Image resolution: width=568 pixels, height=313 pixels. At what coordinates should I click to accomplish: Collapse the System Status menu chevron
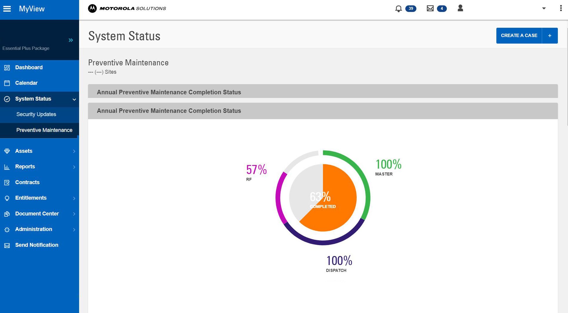point(74,99)
